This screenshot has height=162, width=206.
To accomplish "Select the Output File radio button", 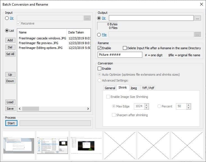I will (x=99, y=35).
